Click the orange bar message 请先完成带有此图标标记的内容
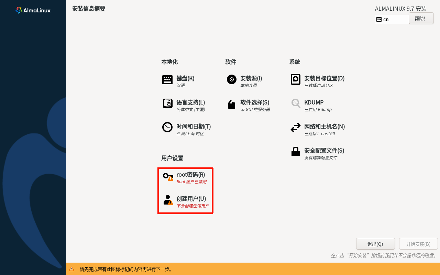The width and height of the screenshot is (440, 275). 126,269
